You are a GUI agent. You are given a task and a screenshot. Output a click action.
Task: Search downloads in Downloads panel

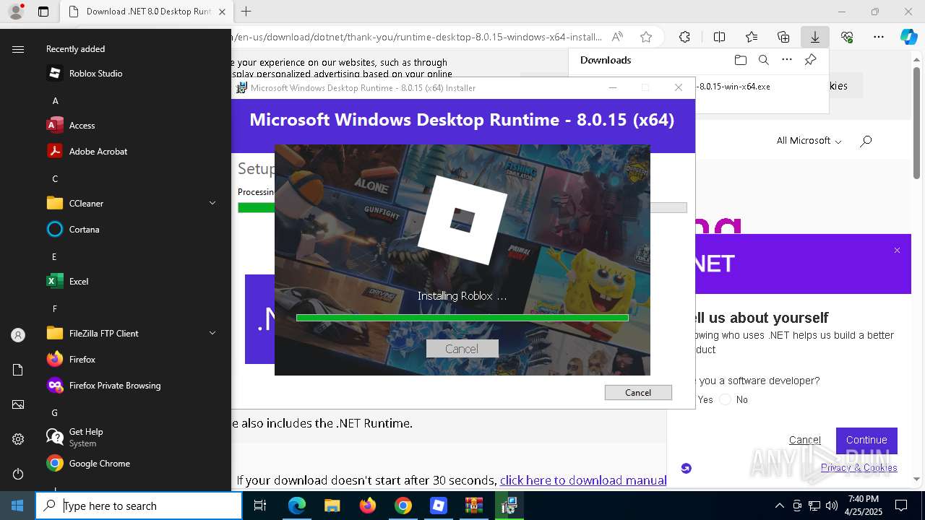pyautogui.click(x=763, y=60)
